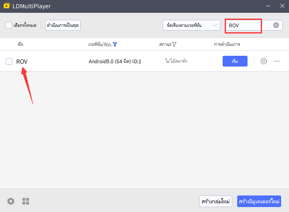Select the ROV emulator name
Screen dimensions: 289x212
pos(22,62)
